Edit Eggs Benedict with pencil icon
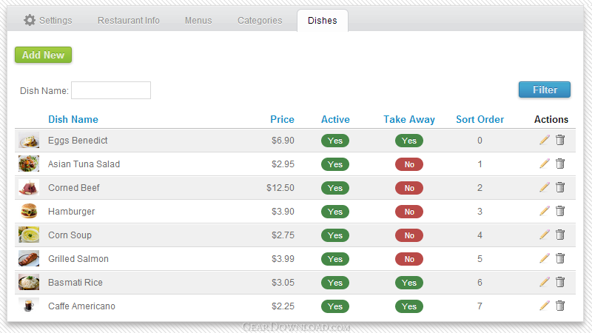Image resolution: width=592 pixels, height=333 pixels. 544,140
